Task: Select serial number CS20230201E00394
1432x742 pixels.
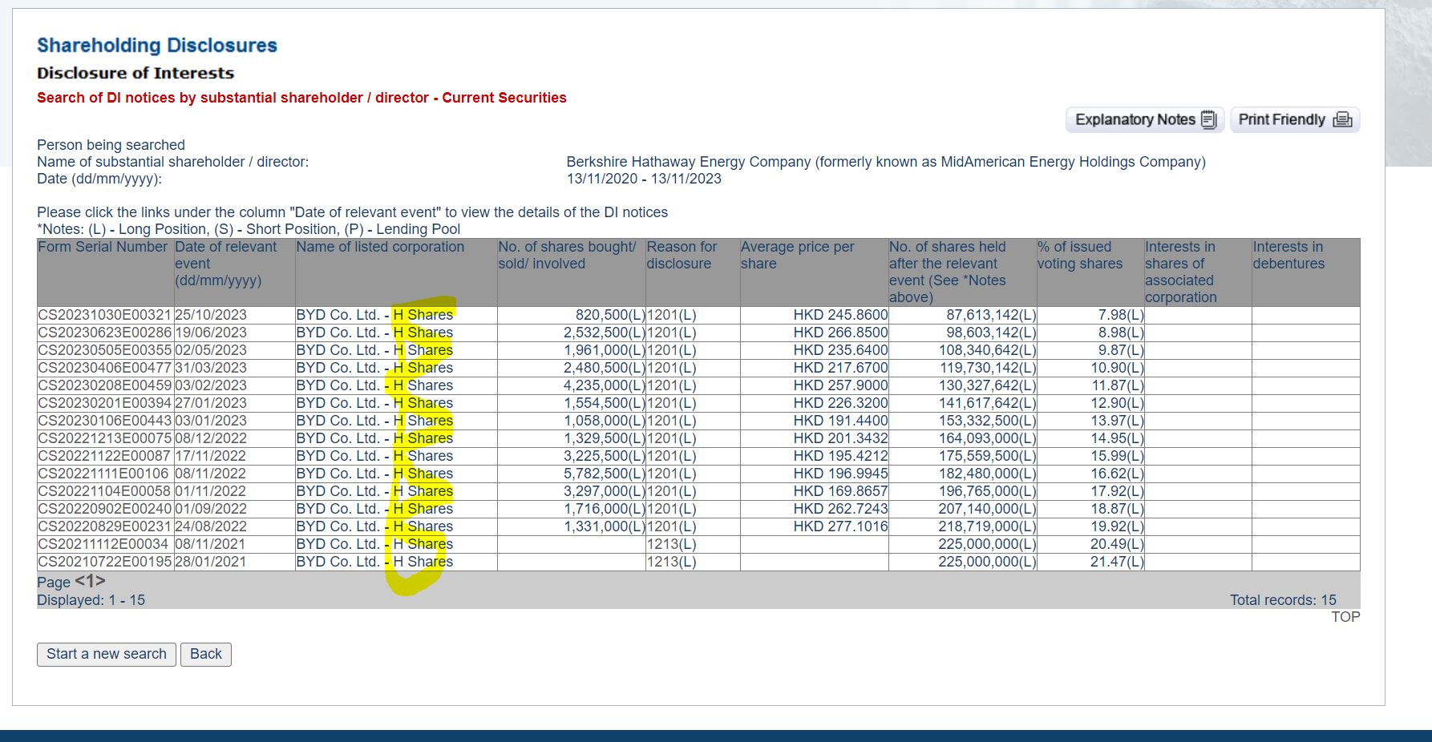Action: tap(105, 403)
